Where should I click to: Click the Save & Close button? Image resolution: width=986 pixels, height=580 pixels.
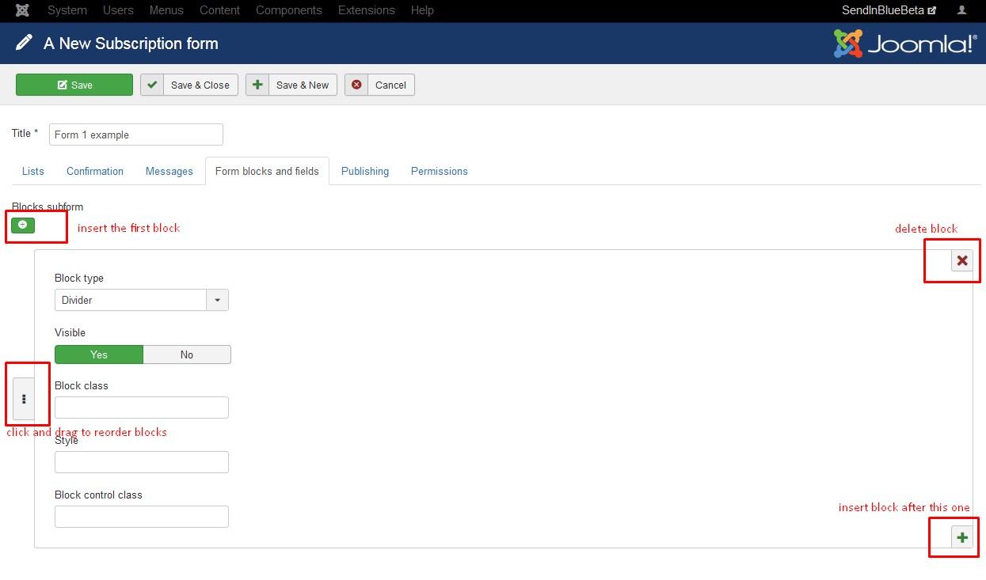pyautogui.click(x=189, y=85)
